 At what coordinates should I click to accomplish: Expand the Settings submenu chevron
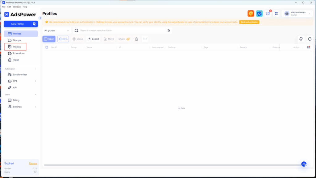[x=35, y=107]
